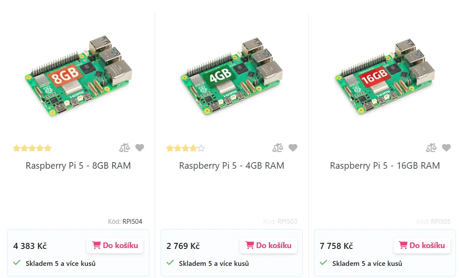The height and width of the screenshot is (278, 459).
Task: Click compare scales icon for 8GB Raspberry Pi
Action: coord(124,148)
